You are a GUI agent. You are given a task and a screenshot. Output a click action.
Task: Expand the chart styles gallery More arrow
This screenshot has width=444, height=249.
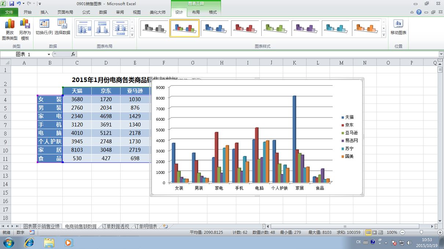tap(384, 35)
